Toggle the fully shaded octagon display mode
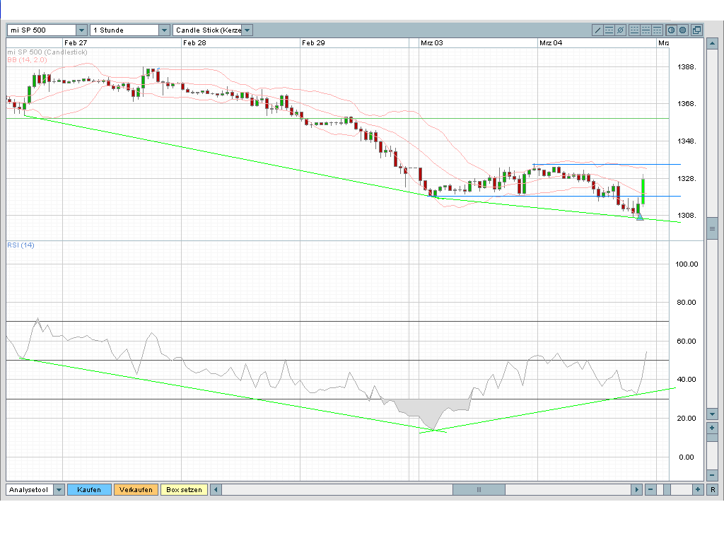 [x=682, y=30]
